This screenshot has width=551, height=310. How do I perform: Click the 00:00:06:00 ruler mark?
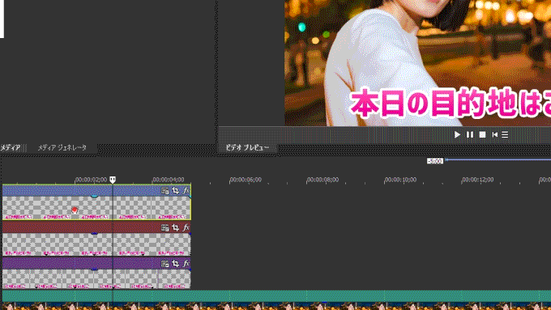pos(246,180)
